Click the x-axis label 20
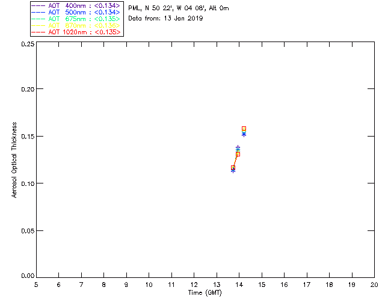This screenshot has height=308, width=385. 374,285
